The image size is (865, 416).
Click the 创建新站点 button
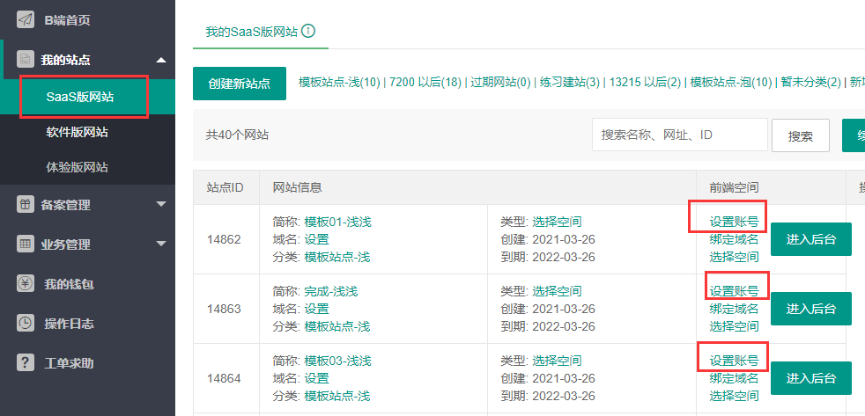[x=240, y=84]
